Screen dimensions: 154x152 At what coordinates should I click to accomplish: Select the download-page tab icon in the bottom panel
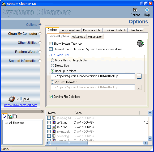[15, 116]
